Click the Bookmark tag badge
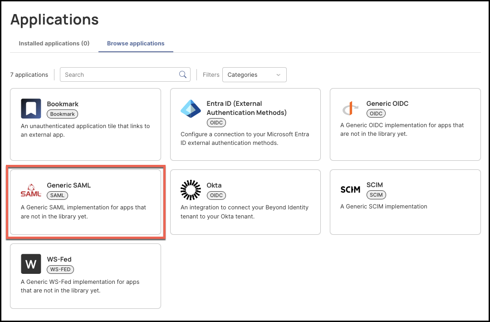The image size is (490, 322). pyautogui.click(x=63, y=114)
